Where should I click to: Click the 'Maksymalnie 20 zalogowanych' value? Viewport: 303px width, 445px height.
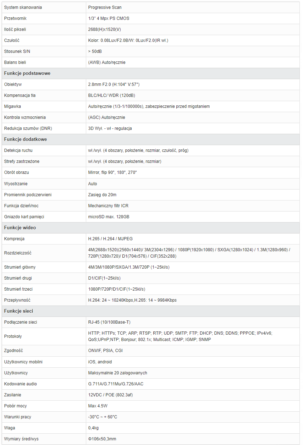118,373
